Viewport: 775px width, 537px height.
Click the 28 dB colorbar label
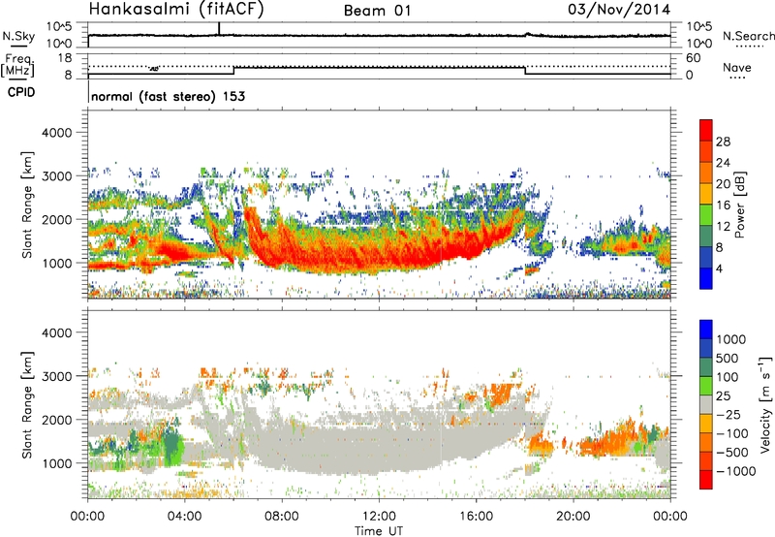tap(723, 142)
